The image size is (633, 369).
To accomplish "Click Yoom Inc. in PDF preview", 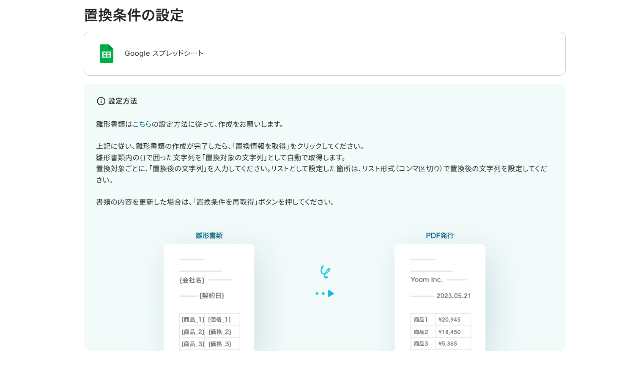I will pos(426,279).
